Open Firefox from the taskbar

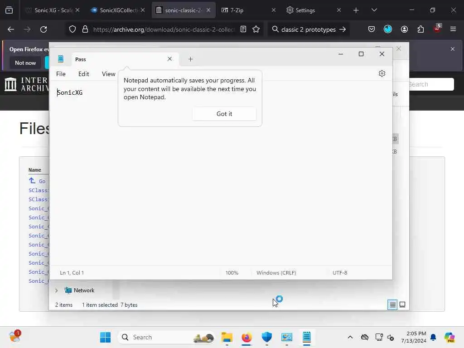coord(246,337)
